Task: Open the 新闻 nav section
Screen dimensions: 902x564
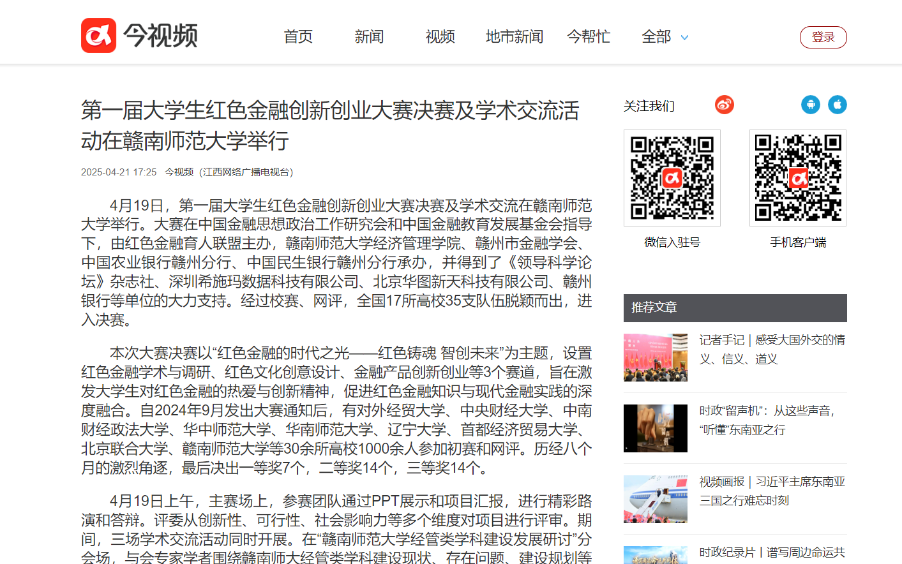Action: (369, 37)
